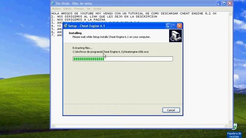Image resolution: width=246 pixels, height=138 pixels.
Task: Open Archivo menu in Bloc de notas
Action: 56,8
